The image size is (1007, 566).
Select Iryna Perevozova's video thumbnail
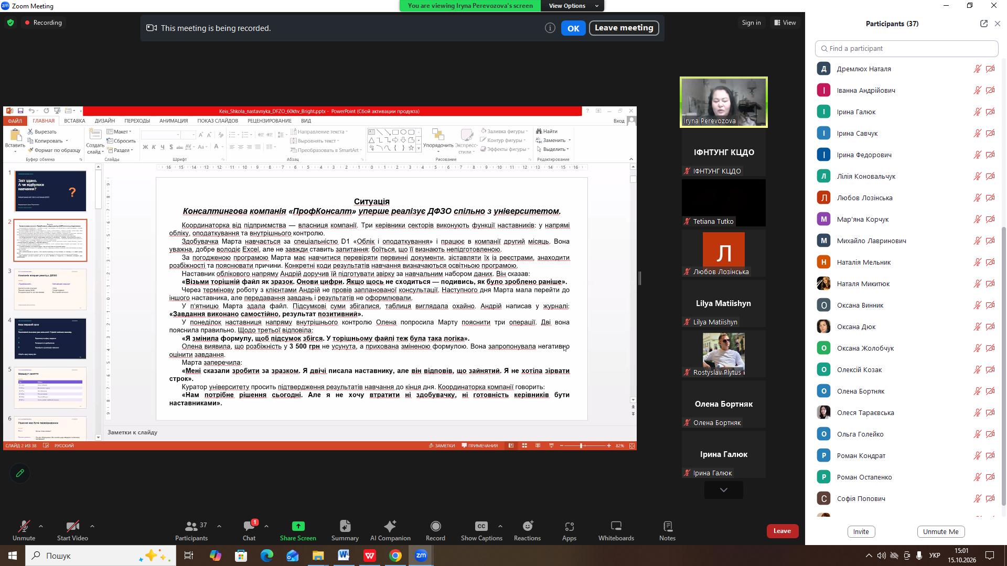pos(724,102)
